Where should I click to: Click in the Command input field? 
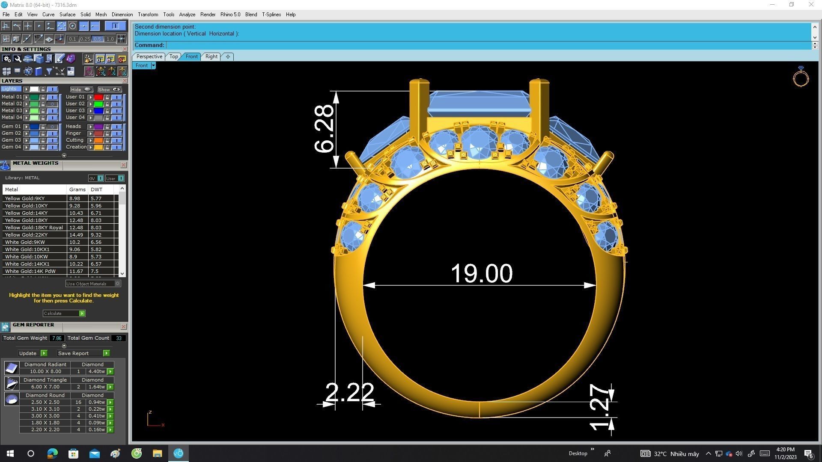(488, 45)
